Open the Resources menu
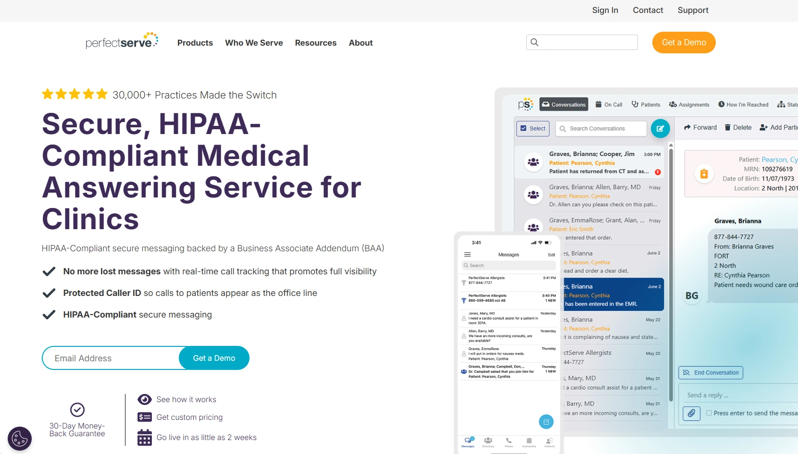 316,43
